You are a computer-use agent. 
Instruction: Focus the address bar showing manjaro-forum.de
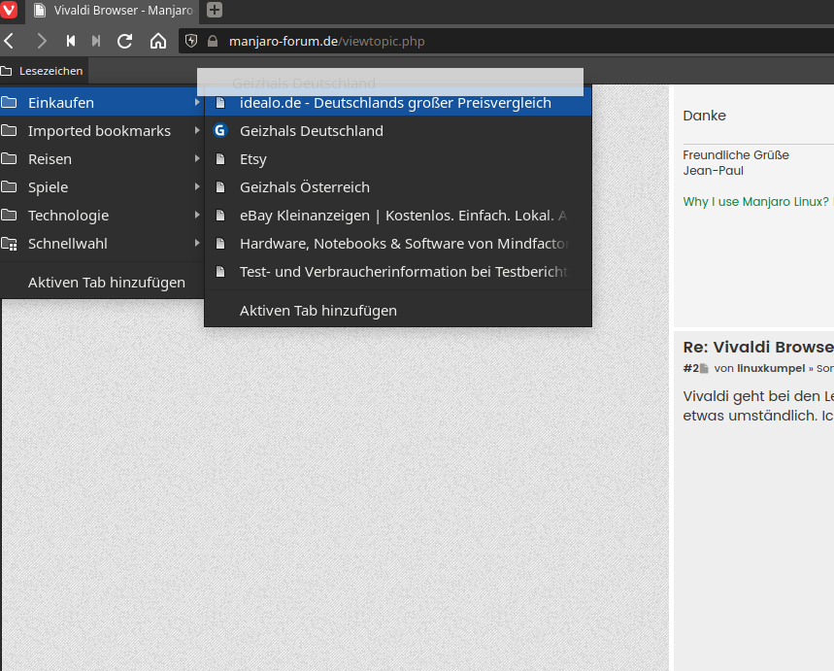505,41
